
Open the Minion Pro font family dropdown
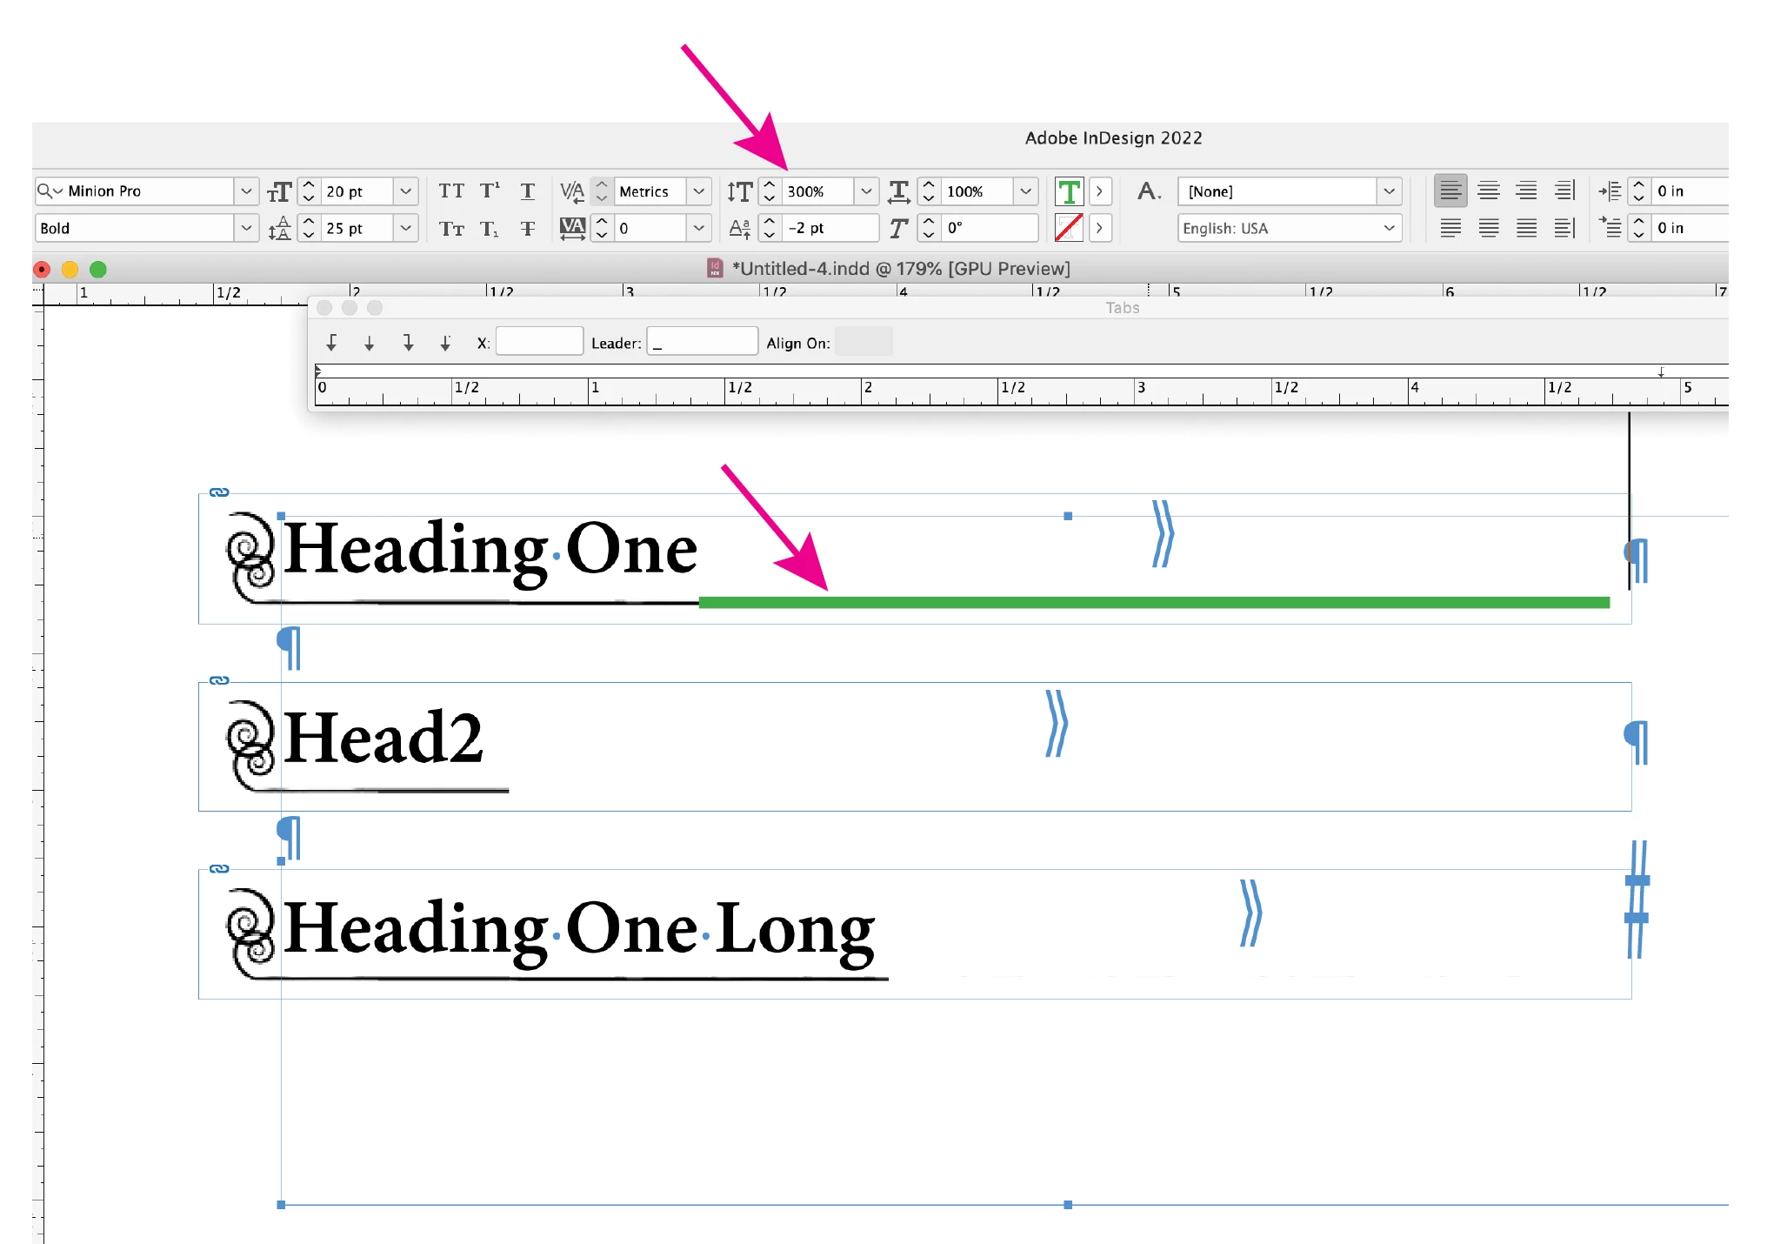246,191
